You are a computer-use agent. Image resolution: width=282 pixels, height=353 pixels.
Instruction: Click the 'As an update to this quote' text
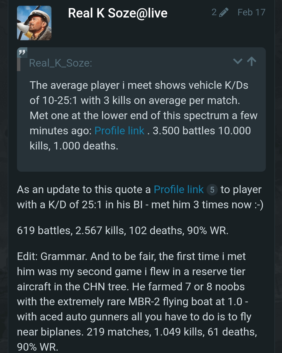84,189
